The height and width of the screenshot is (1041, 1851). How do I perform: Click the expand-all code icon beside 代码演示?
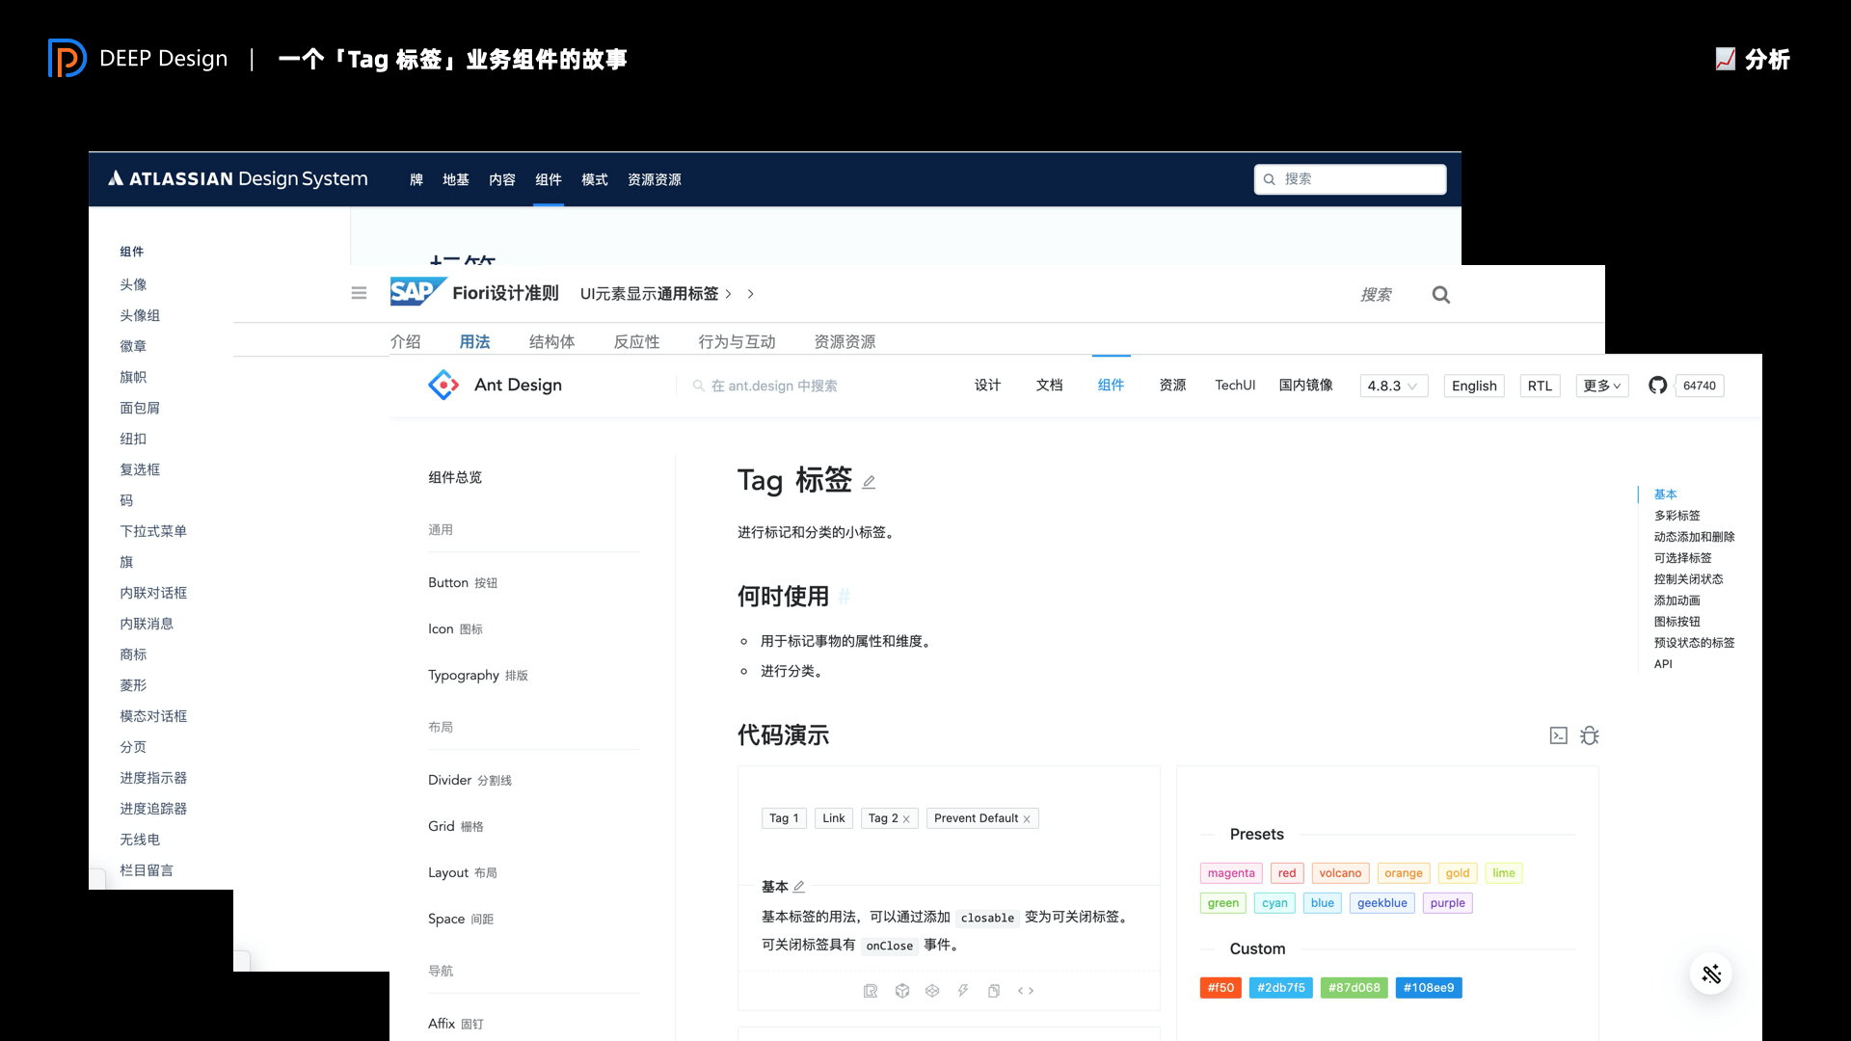point(1558,735)
